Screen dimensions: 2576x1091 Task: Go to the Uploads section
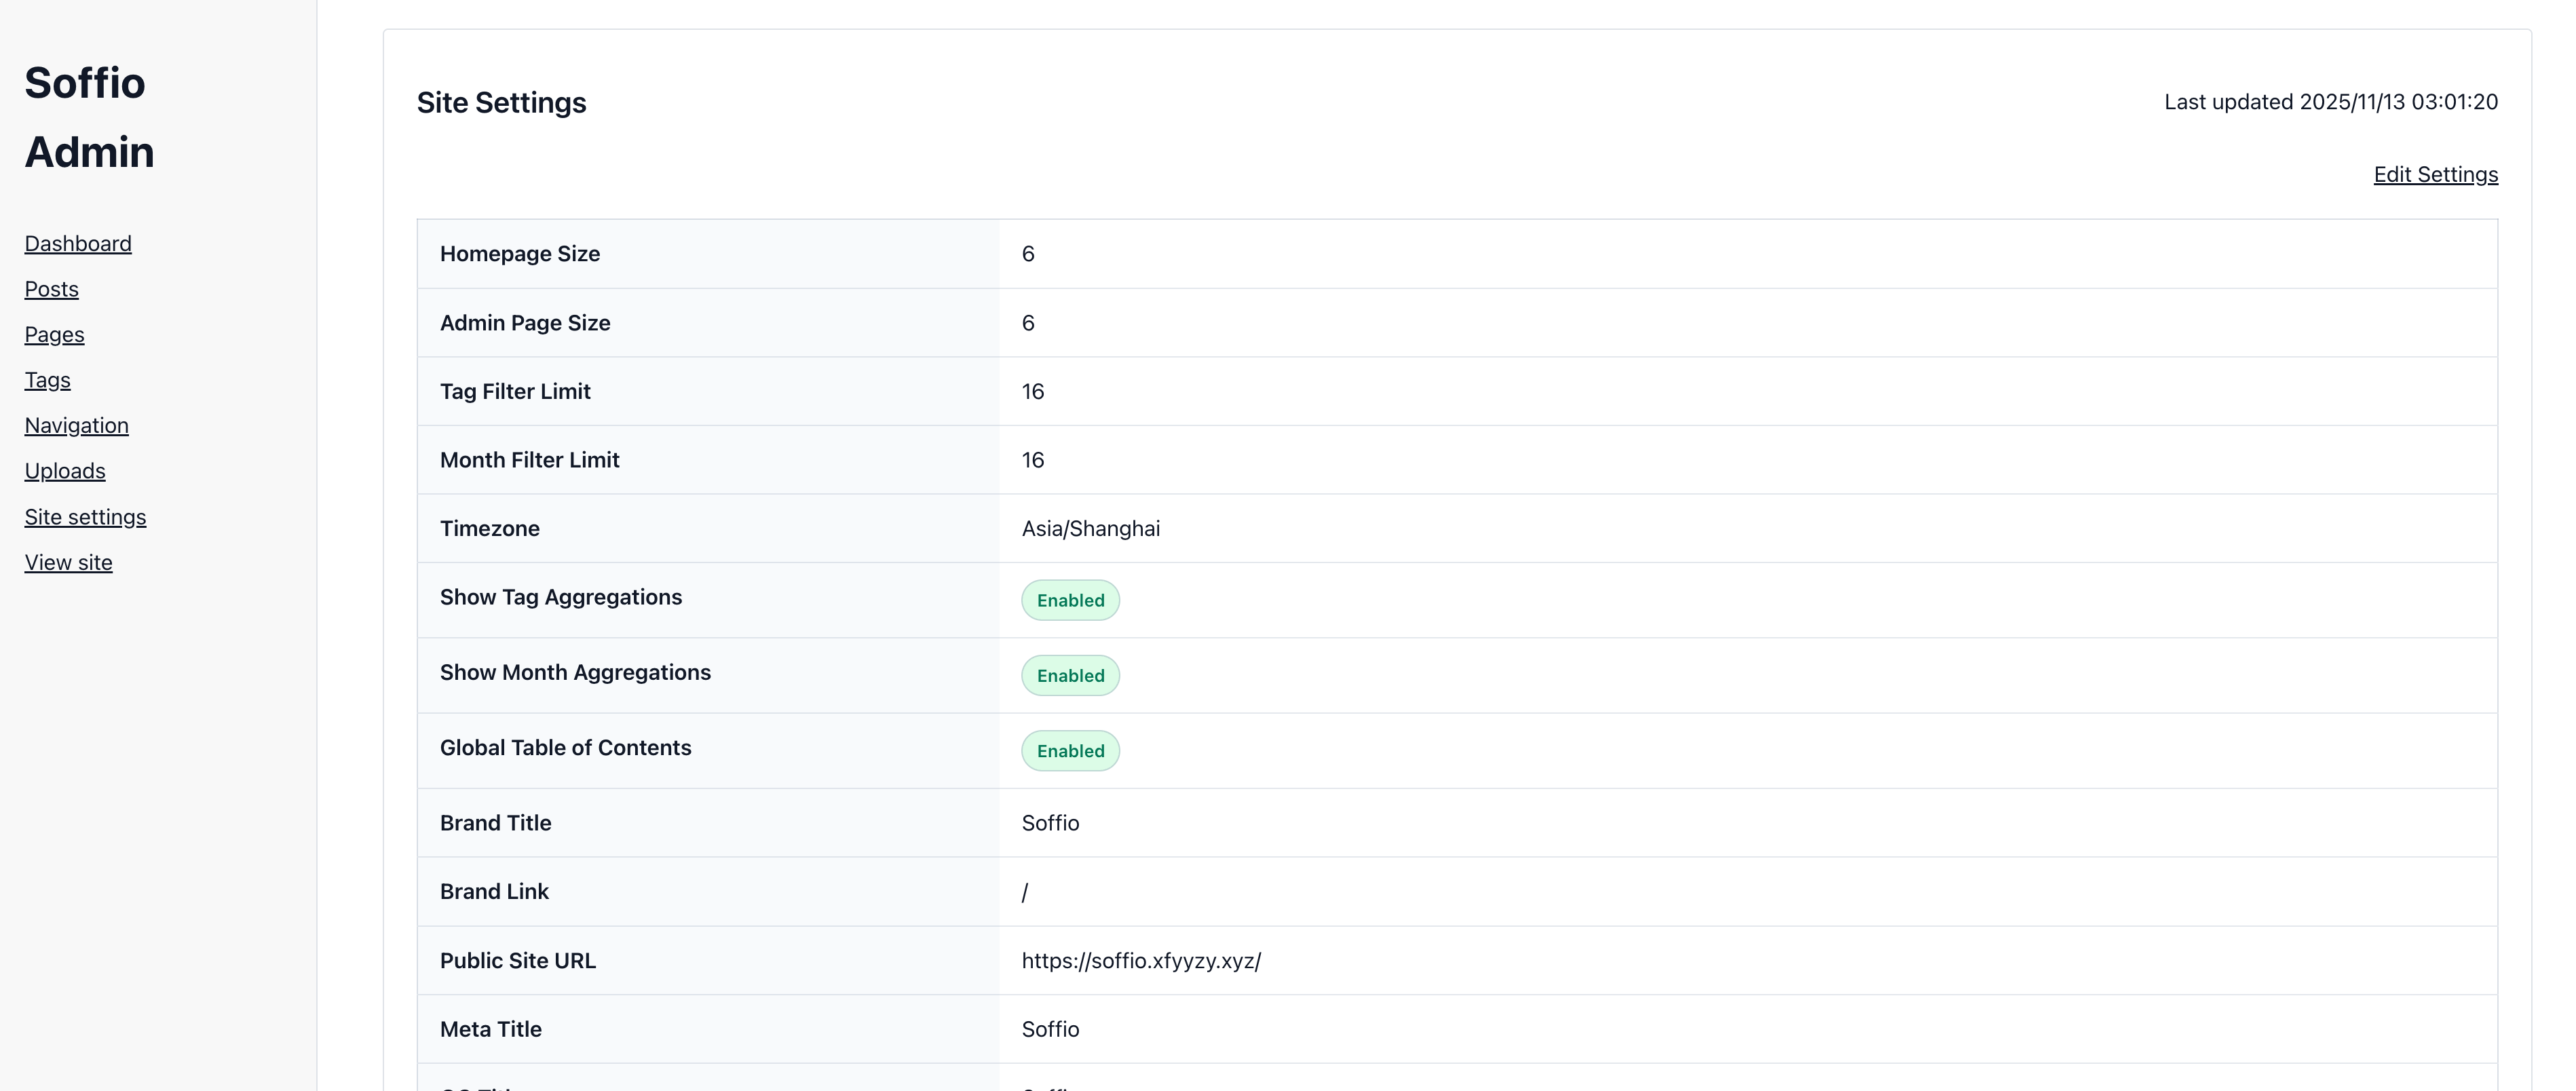[65, 471]
